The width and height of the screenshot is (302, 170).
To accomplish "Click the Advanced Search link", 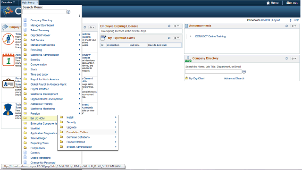I will [234, 78].
